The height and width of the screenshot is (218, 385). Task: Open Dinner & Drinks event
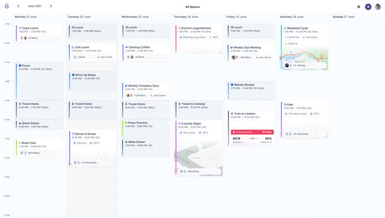(92, 149)
